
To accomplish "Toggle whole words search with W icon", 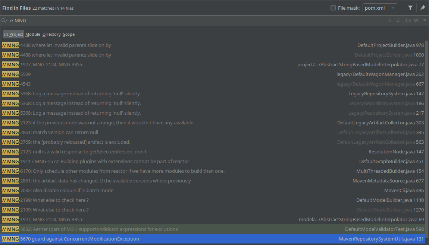I will point(416,20).
